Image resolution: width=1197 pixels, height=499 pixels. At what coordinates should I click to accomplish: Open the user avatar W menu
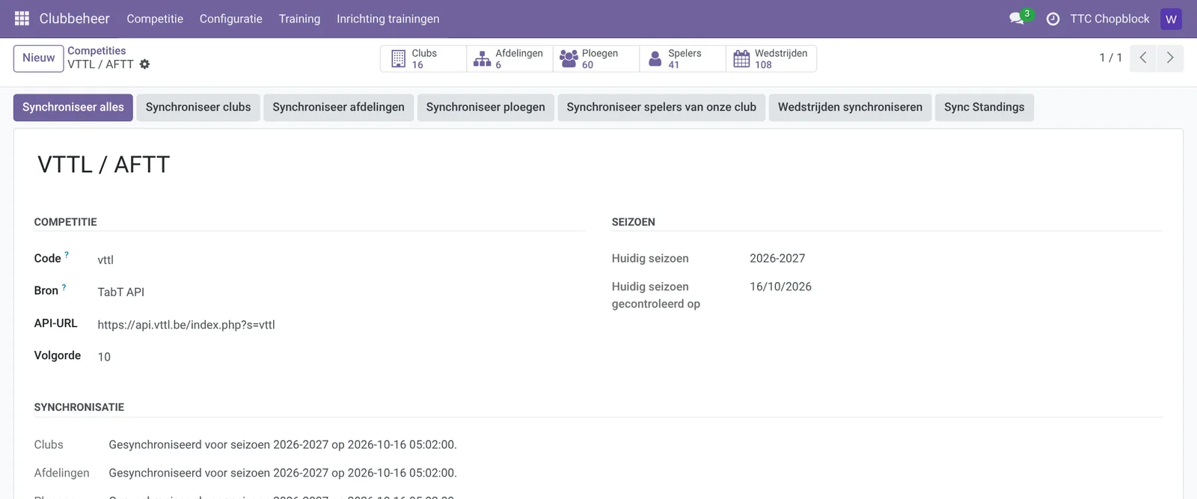tap(1171, 19)
